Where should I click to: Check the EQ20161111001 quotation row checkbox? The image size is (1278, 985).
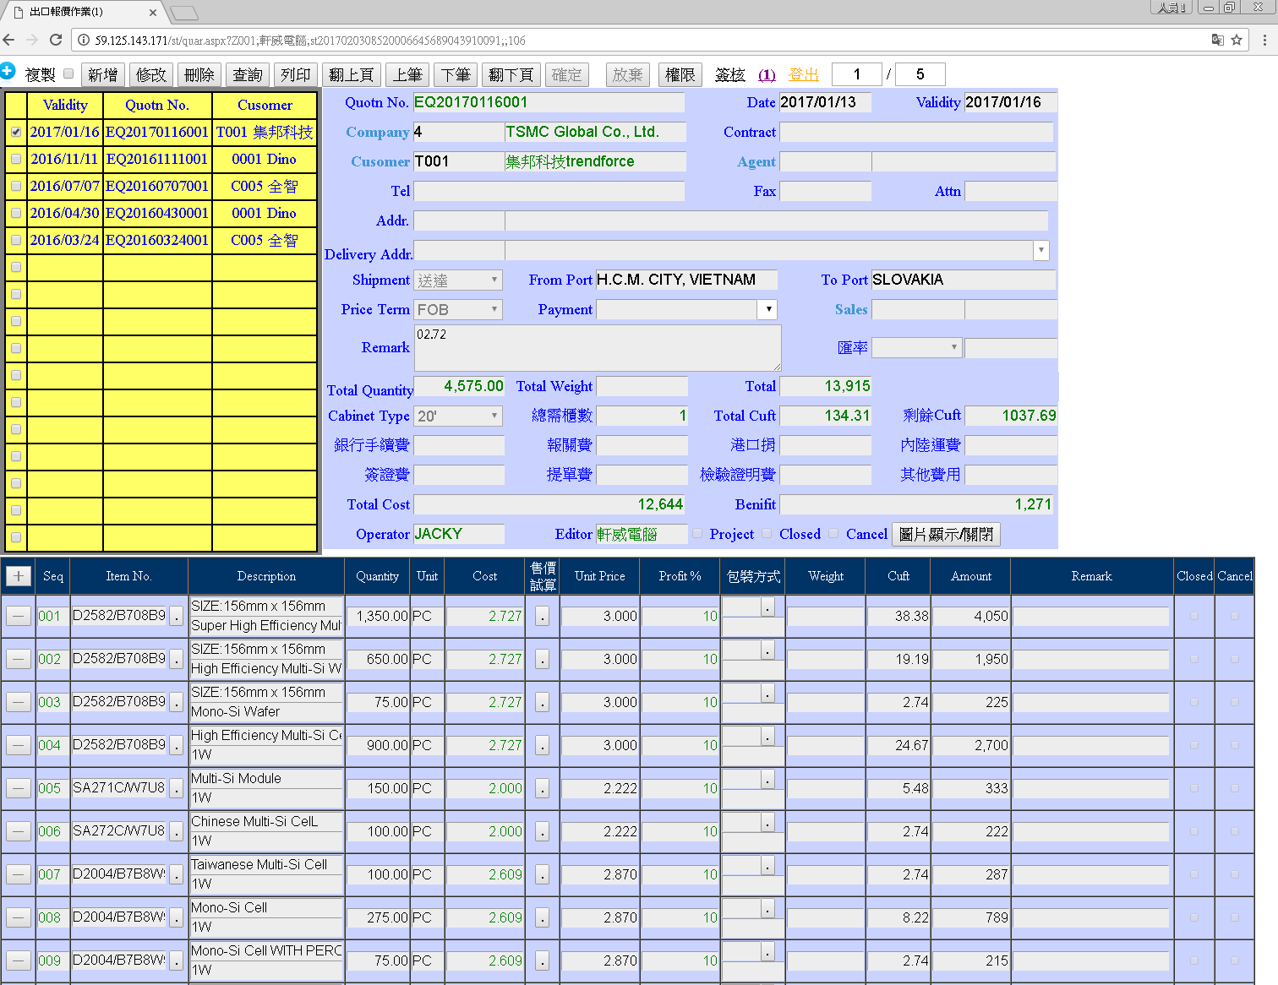point(16,159)
